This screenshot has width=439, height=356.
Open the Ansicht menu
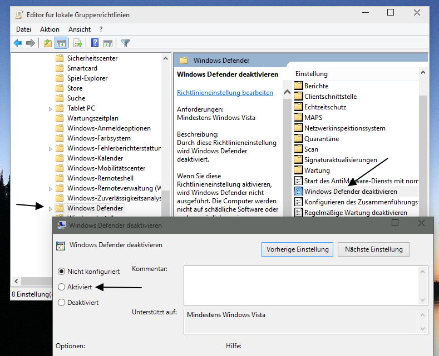[x=80, y=29]
